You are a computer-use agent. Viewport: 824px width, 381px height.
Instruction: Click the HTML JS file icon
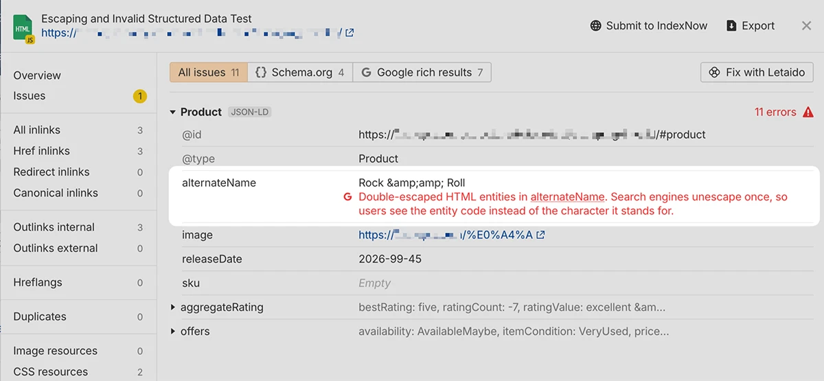23,30
